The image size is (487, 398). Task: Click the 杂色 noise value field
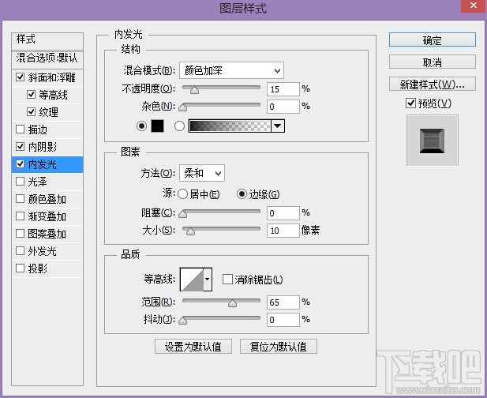283,107
